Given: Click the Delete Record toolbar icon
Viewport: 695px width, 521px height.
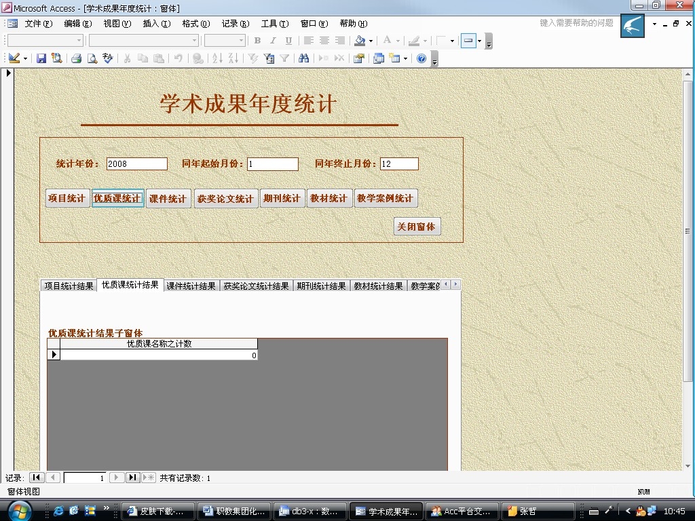Looking at the screenshot, I should tap(339, 58).
